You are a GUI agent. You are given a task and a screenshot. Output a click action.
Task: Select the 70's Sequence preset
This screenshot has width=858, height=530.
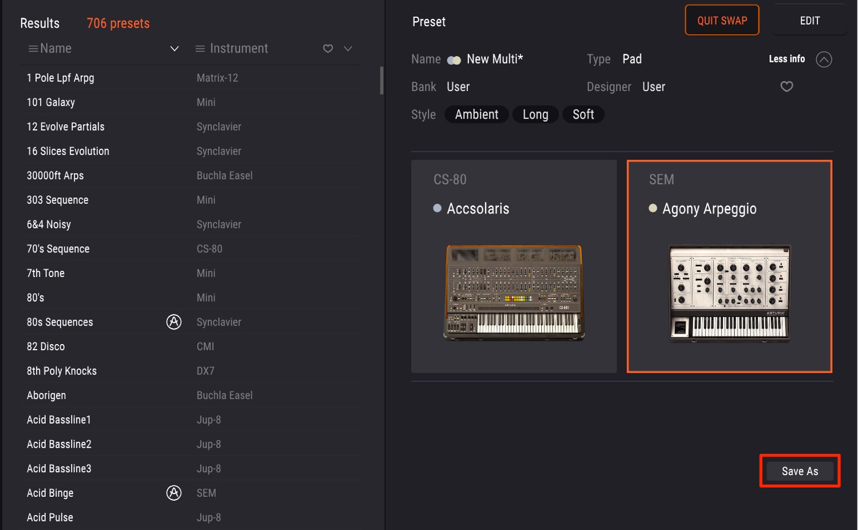[x=191, y=249]
